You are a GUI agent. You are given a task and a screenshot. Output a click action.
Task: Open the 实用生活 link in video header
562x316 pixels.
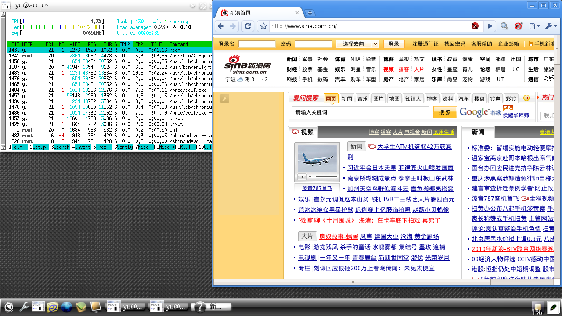tap(444, 132)
